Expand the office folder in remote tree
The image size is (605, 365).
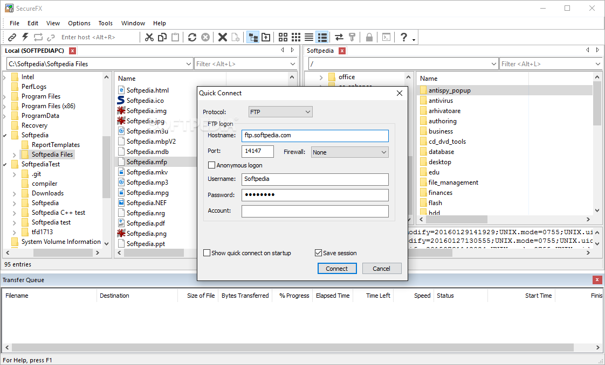(x=321, y=78)
